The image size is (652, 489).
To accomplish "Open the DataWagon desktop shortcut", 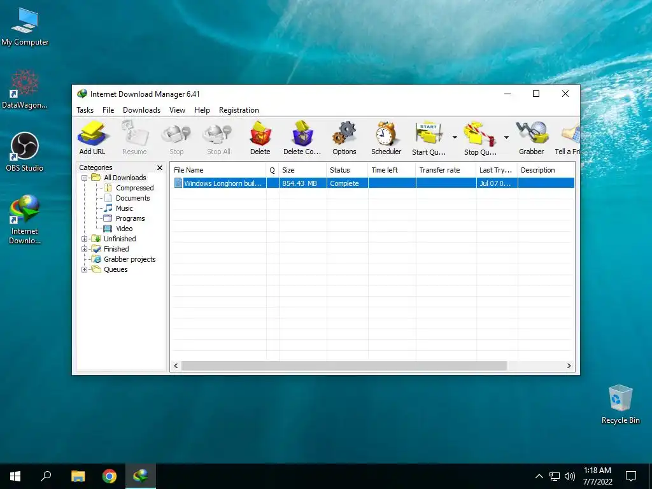I will point(25,89).
